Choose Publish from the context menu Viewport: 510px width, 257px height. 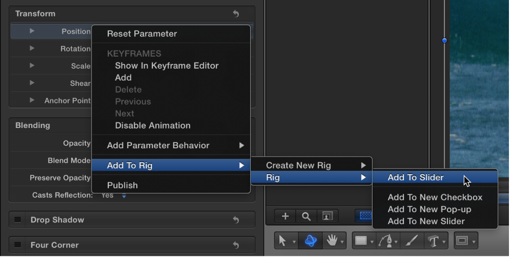(171, 185)
